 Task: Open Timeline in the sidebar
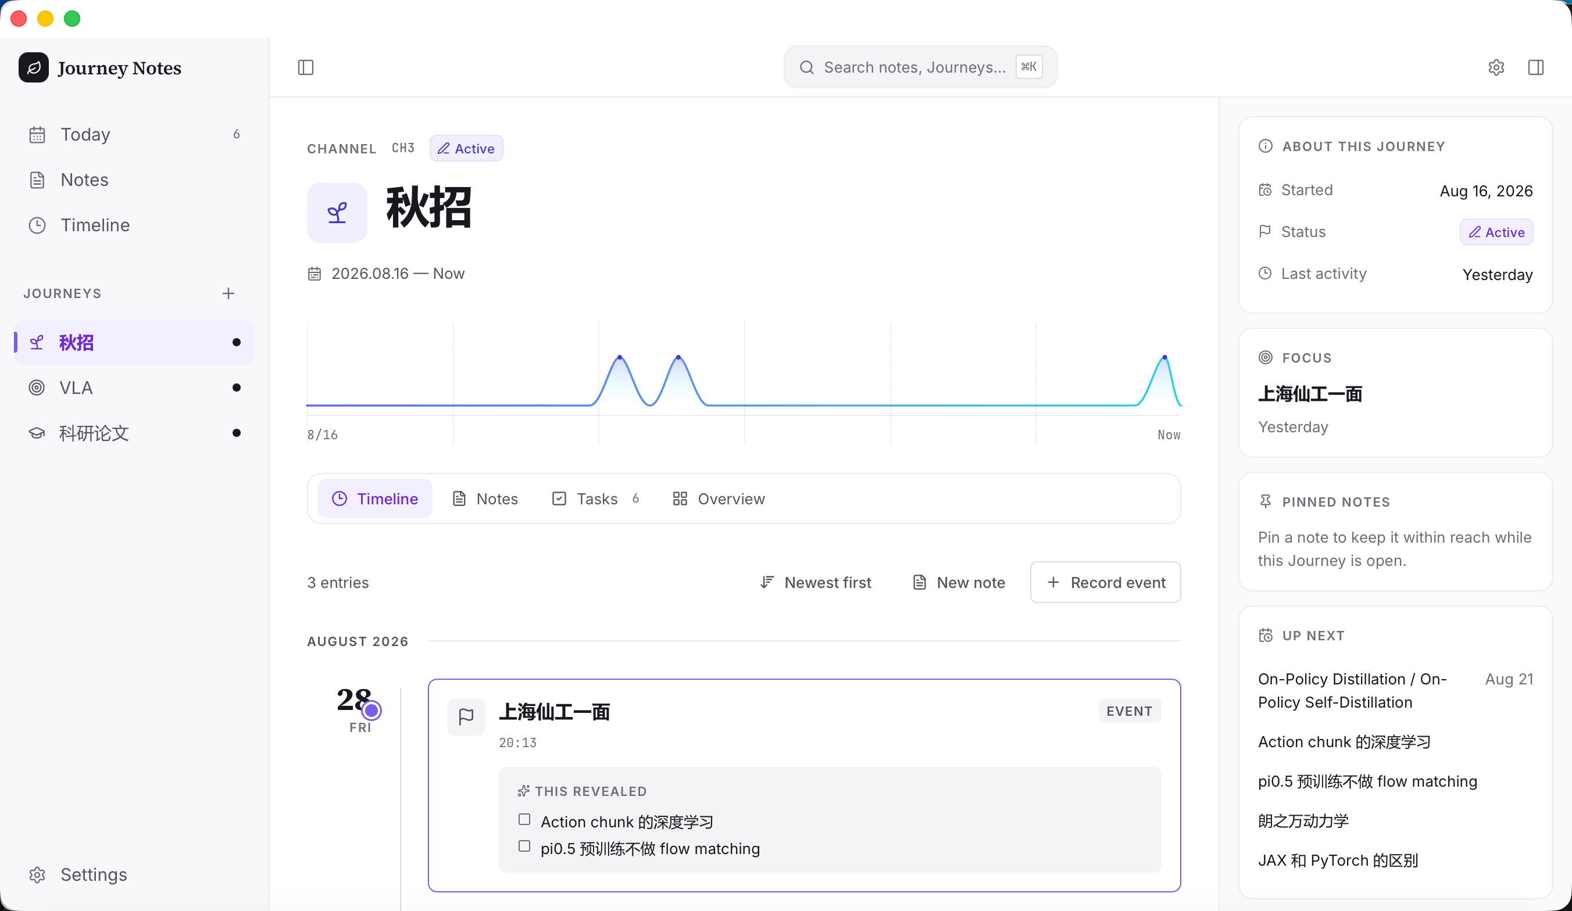pos(134,225)
